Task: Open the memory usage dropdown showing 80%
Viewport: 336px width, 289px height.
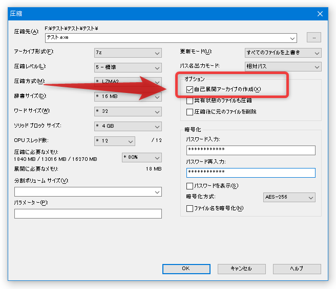Action: pos(142,157)
